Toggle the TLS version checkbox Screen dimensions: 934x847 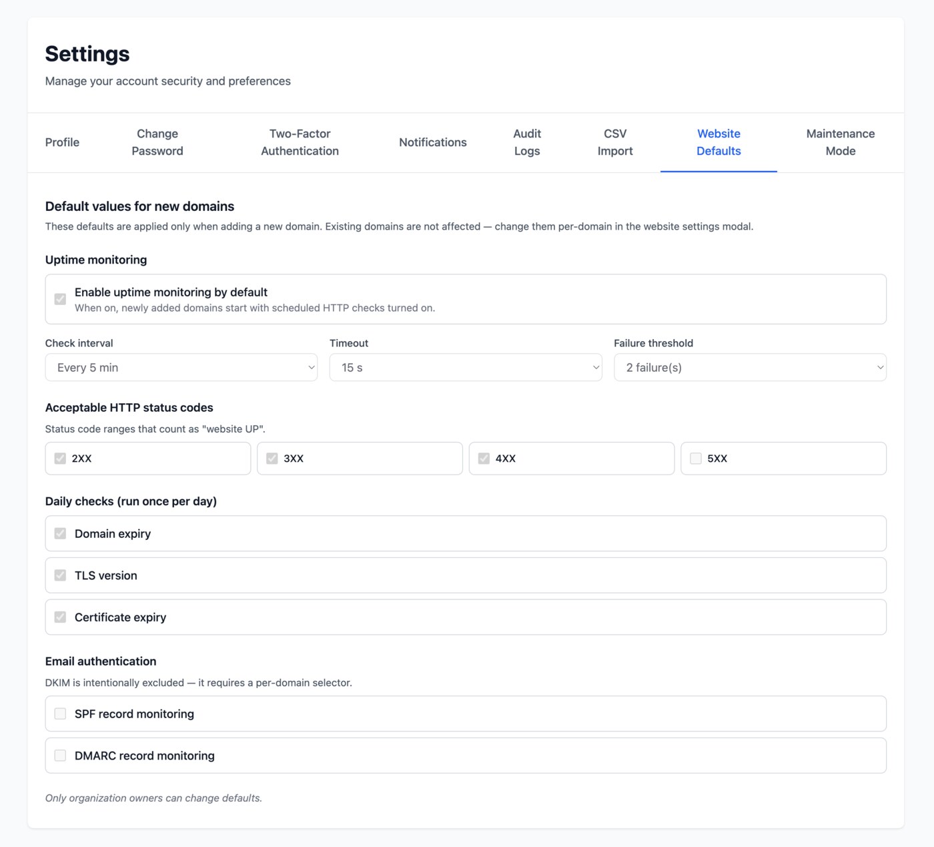(x=60, y=575)
